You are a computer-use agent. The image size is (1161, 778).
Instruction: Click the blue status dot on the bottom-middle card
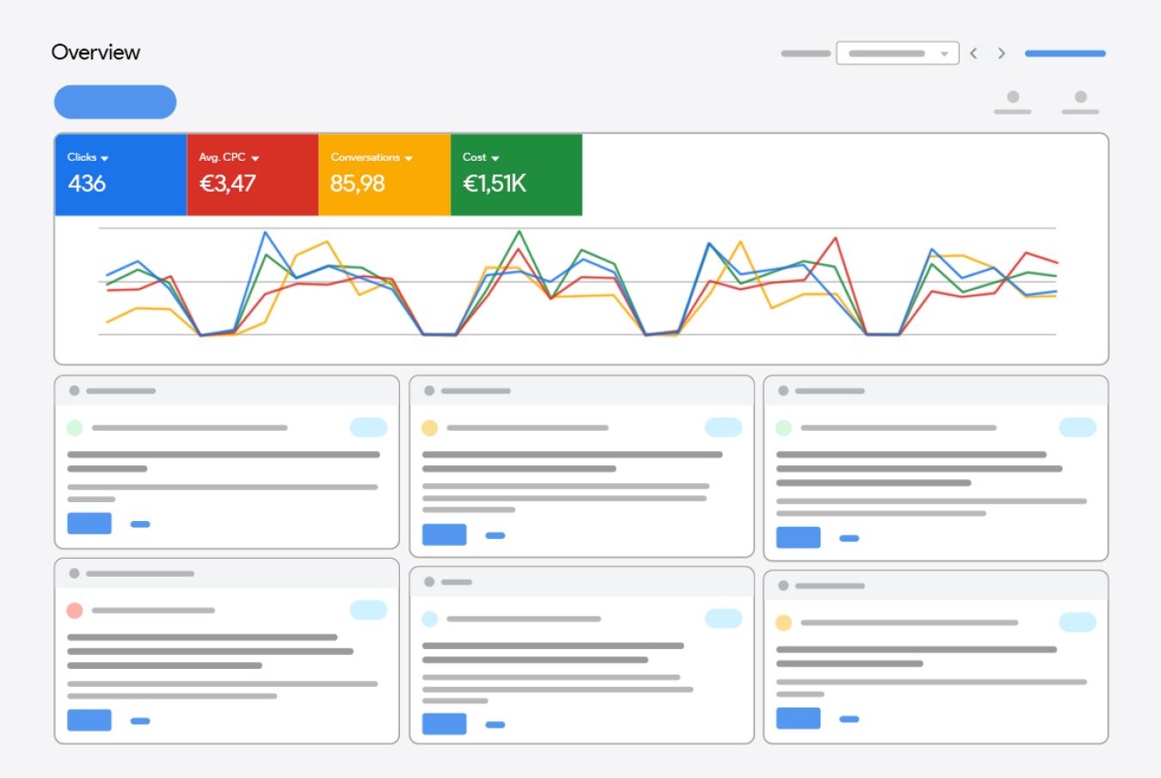point(431,618)
